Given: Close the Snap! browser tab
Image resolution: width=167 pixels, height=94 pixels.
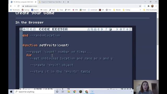Looking at the screenshot, I should pyautogui.click(x=64, y=2).
